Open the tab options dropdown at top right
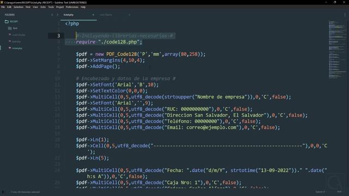Viewport: 349px width, 196px height. 345,15
